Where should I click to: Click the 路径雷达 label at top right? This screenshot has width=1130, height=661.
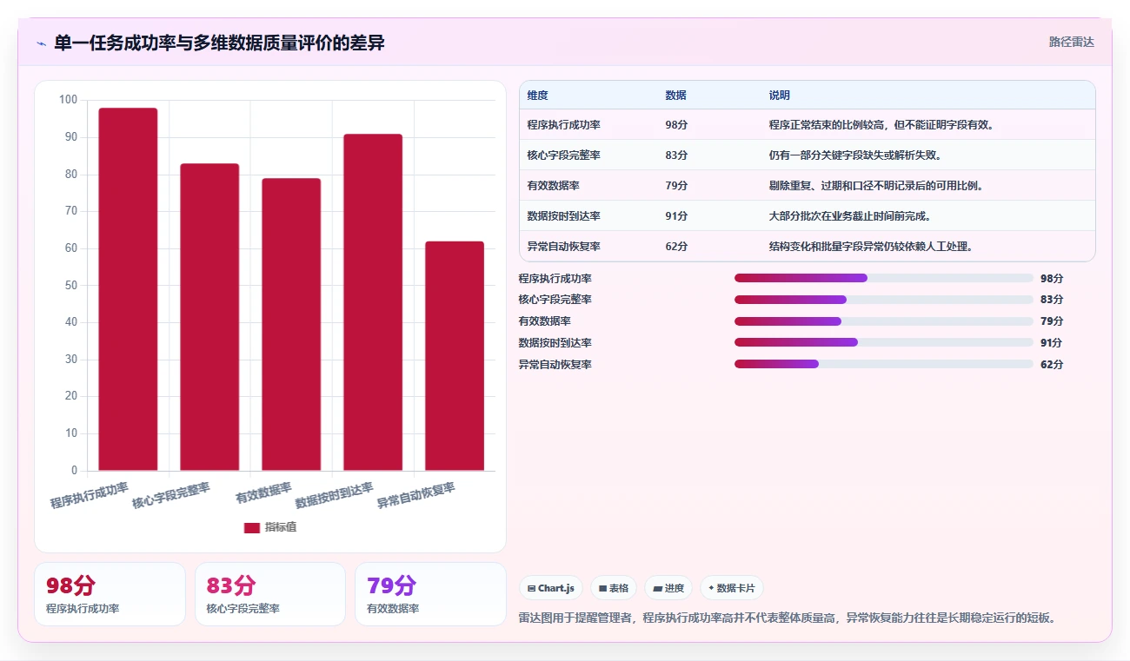click(1072, 42)
